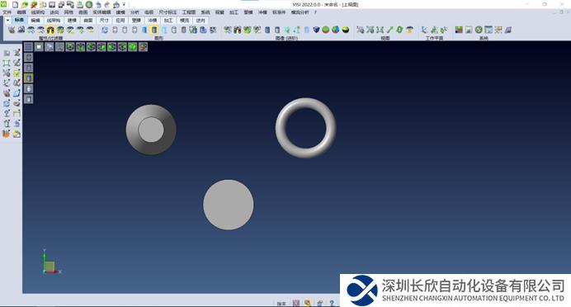571x307 pixels.
Task: Open the 文件 menu
Action: click(x=7, y=12)
